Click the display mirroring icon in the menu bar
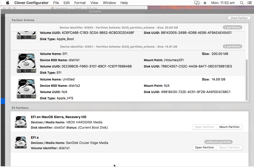This screenshot has height=167, width=254. (x=197, y=3)
